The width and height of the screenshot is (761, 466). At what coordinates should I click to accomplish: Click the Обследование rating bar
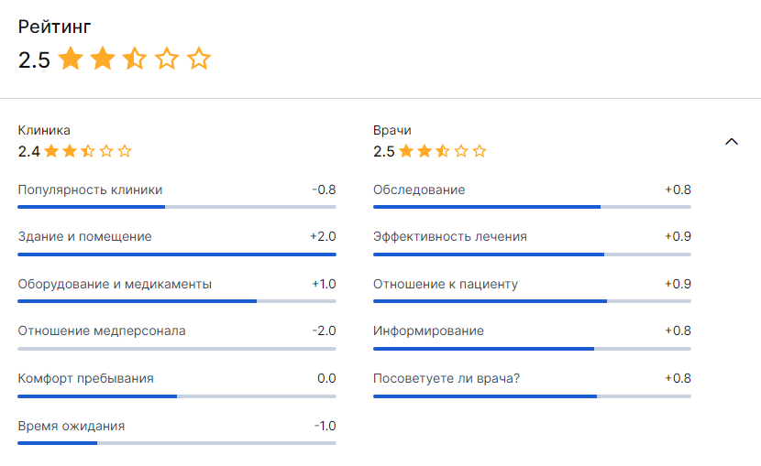[532, 207]
